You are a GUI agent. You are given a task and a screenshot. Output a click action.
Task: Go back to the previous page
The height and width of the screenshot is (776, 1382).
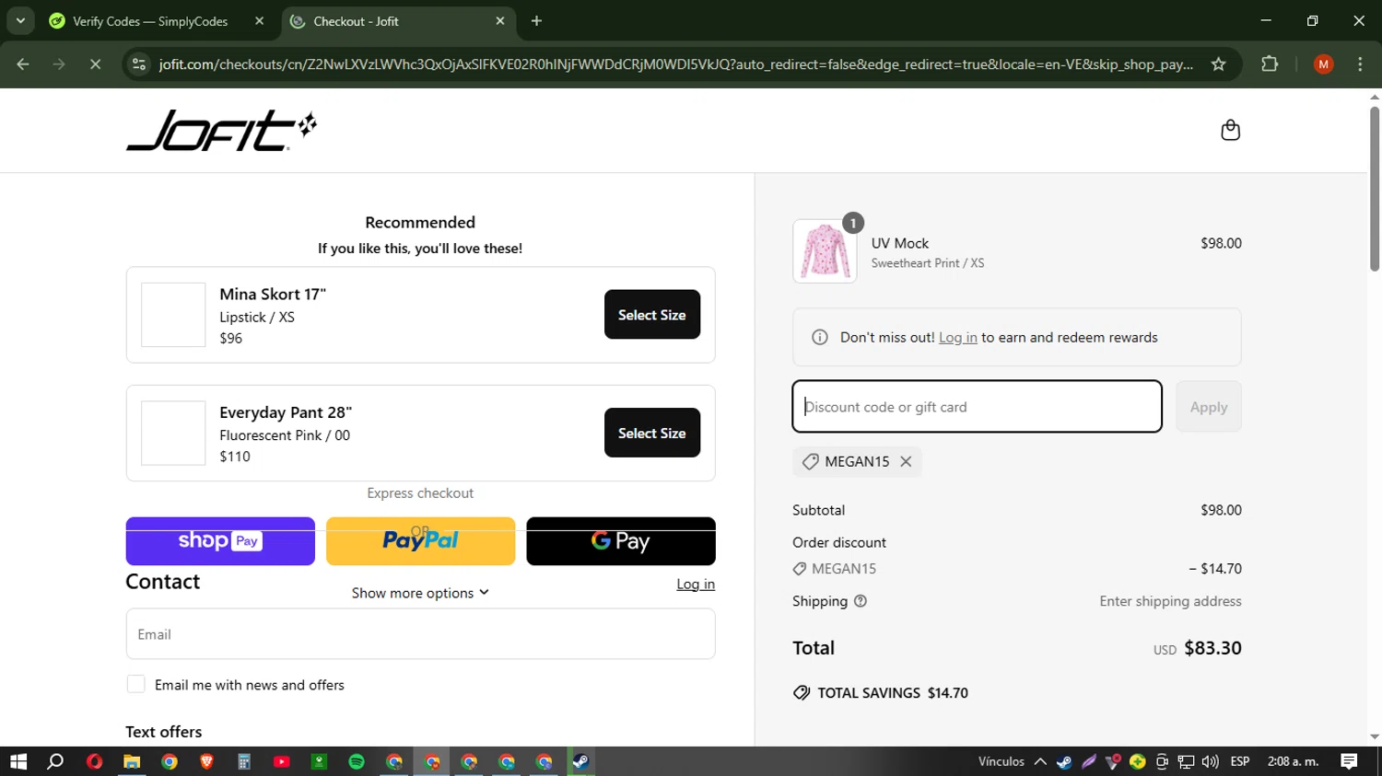pos(23,64)
